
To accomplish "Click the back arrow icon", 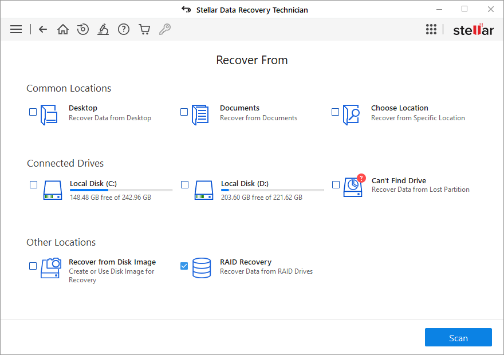I will point(43,29).
